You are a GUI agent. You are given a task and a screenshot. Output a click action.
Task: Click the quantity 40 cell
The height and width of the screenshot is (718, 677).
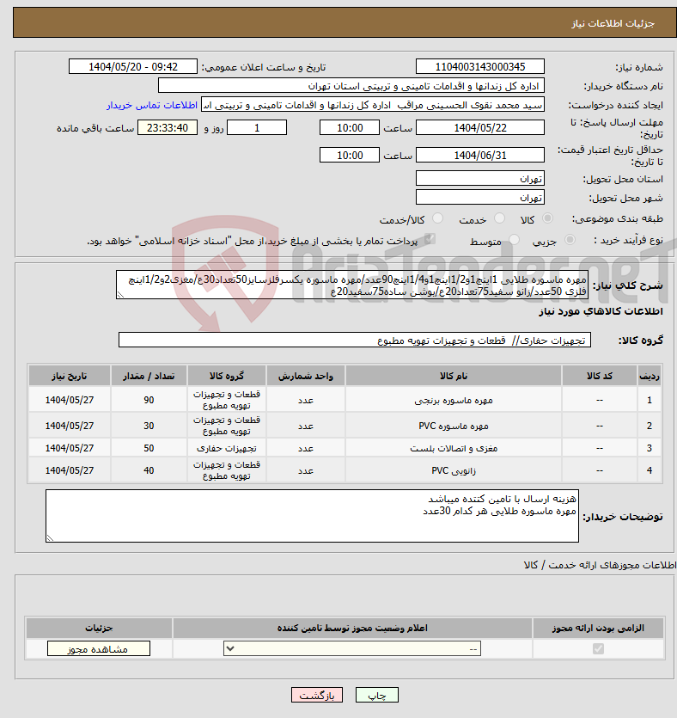pos(149,470)
